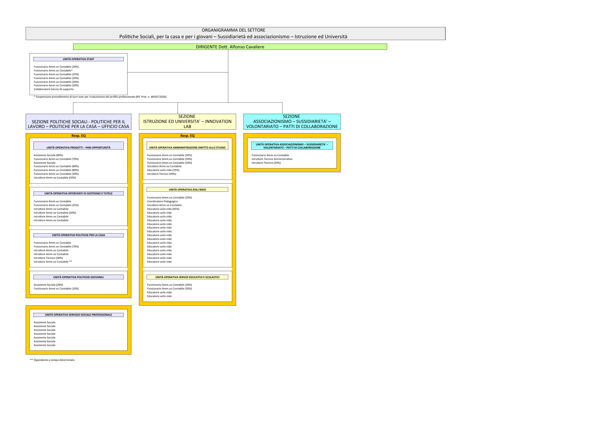
Task: Select 'Funzionario Amm.vo Contabile (10%)' entry
Action: [56, 289]
